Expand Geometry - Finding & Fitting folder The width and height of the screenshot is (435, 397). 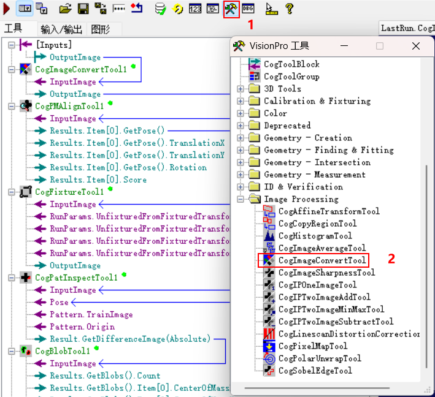pos(241,150)
